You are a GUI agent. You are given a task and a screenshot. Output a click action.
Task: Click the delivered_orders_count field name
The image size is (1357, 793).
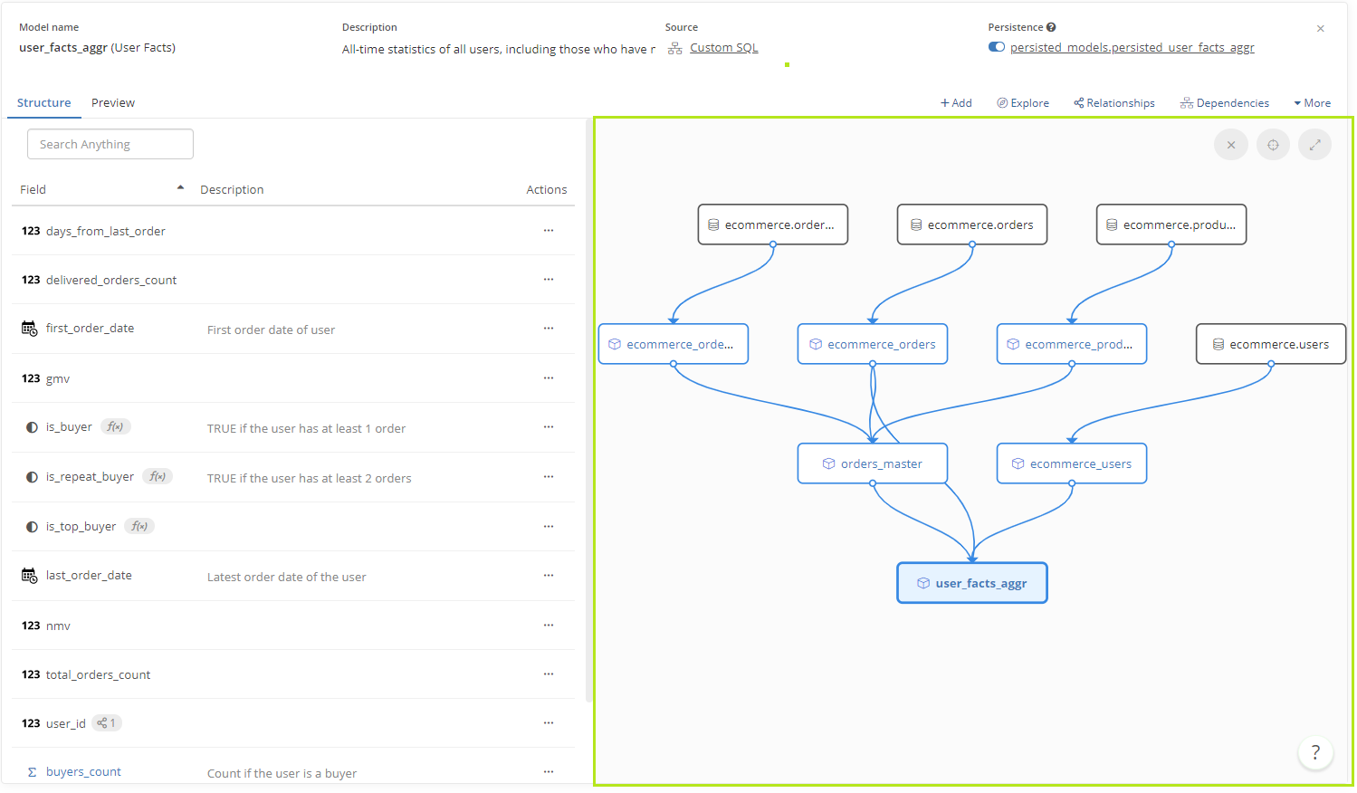click(x=111, y=280)
